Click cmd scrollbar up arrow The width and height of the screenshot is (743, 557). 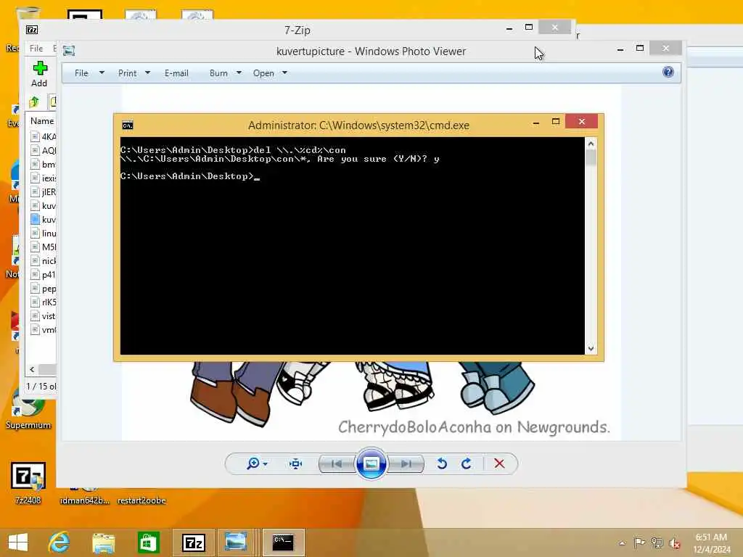click(x=591, y=144)
